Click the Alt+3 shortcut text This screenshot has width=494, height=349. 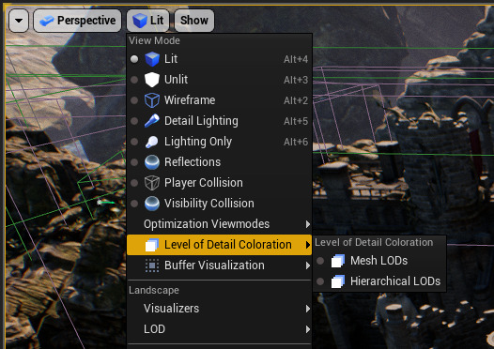296,80
